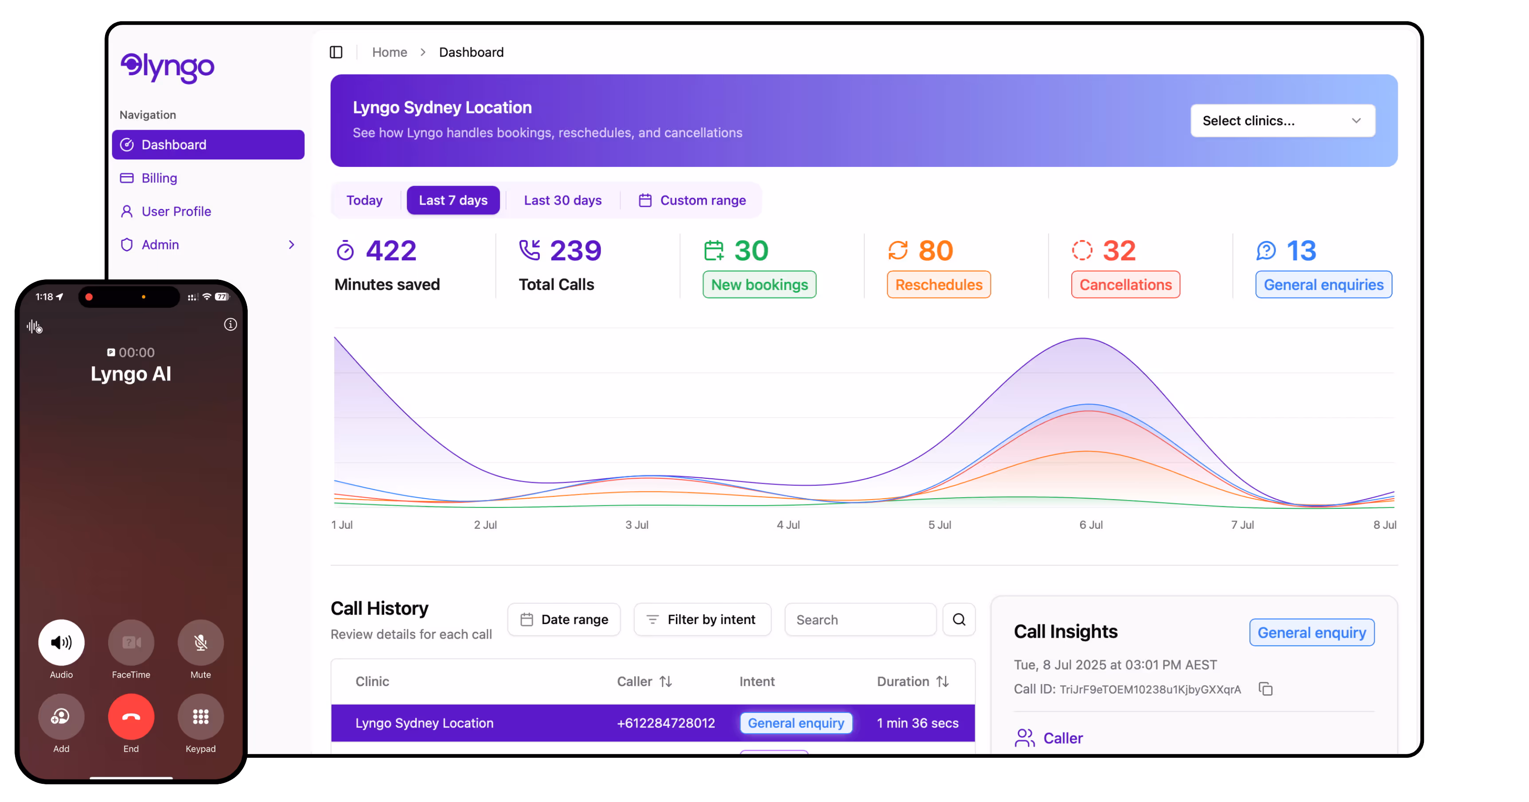Image resolution: width=1529 pixels, height=802 pixels.
Task: Click Home breadcrumb link
Action: [x=390, y=52]
